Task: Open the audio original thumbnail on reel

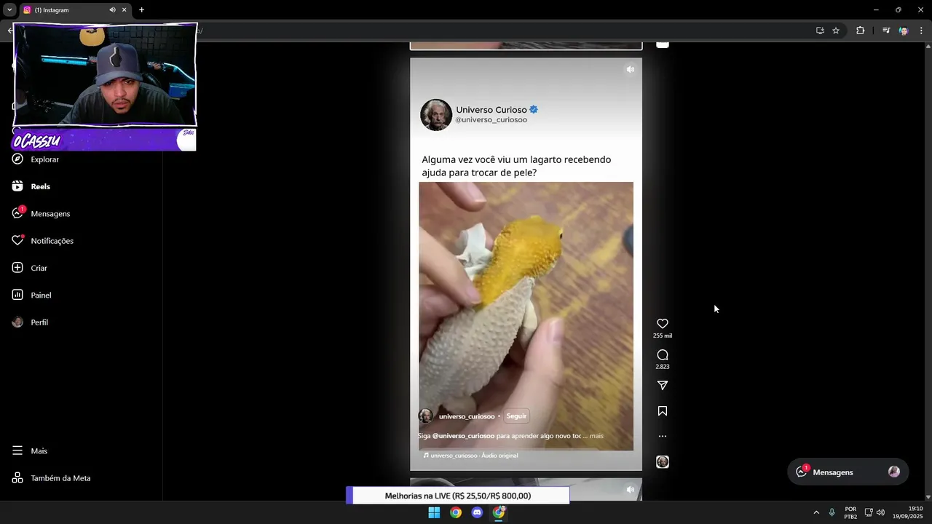Action: [x=663, y=462]
